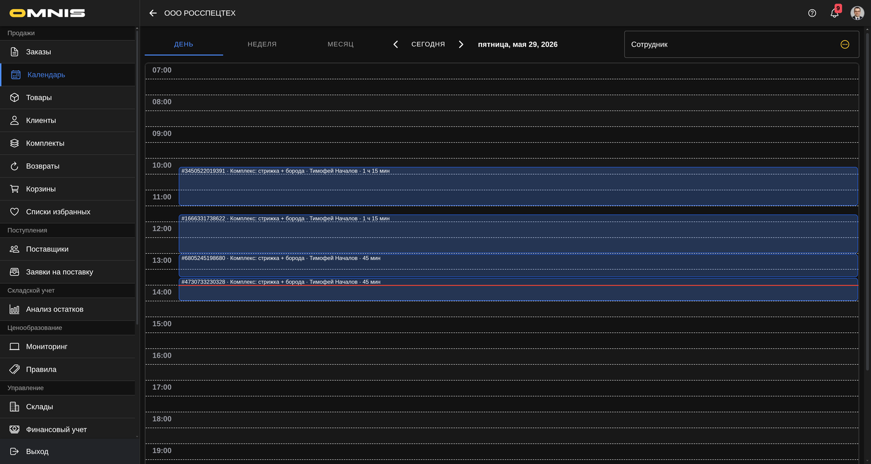Click the 19:00 time label
The height and width of the screenshot is (464, 871).
[x=162, y=451]
